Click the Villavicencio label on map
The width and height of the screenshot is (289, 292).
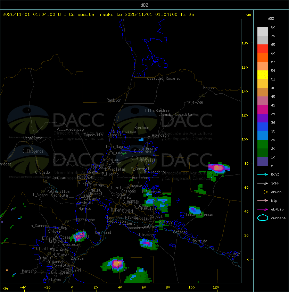70,129
